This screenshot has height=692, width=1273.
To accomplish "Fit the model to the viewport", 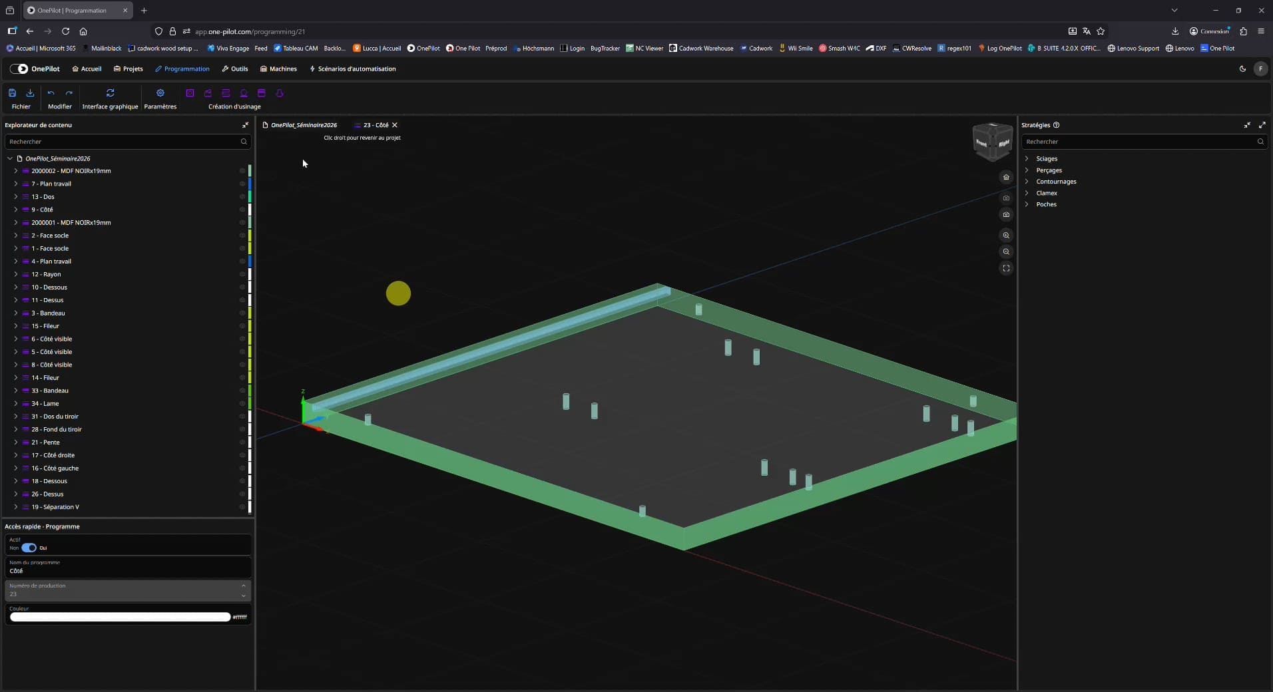I will (1006, 268).
